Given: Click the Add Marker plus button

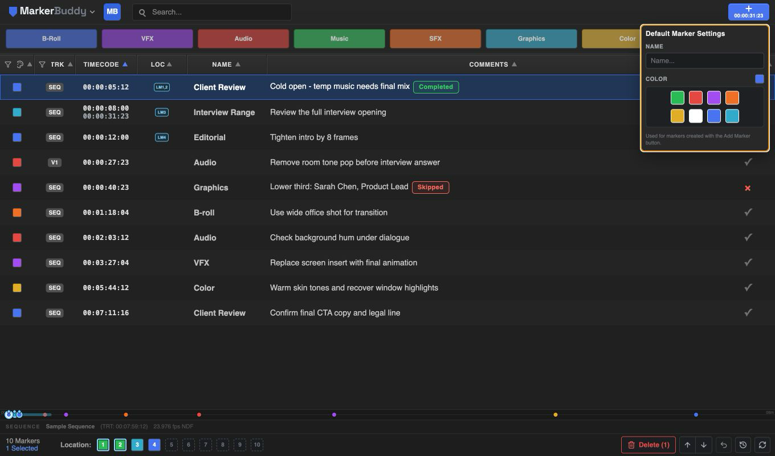Looking at the screenshot, I should click(748, 12).
